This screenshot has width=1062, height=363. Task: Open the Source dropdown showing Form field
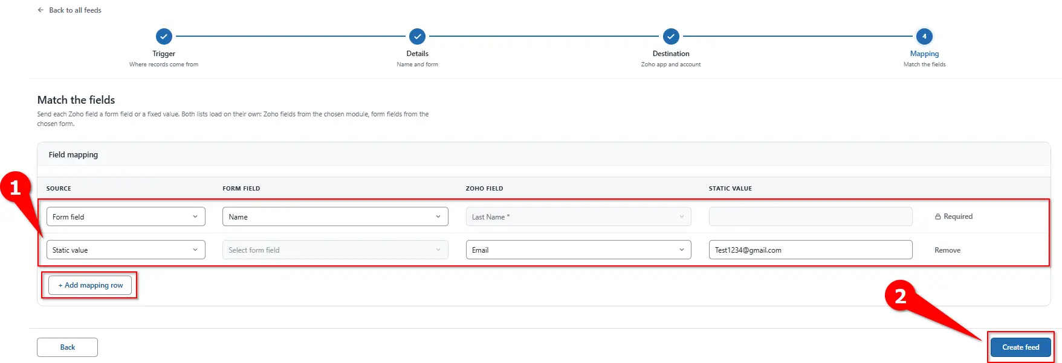click(126, 216)
